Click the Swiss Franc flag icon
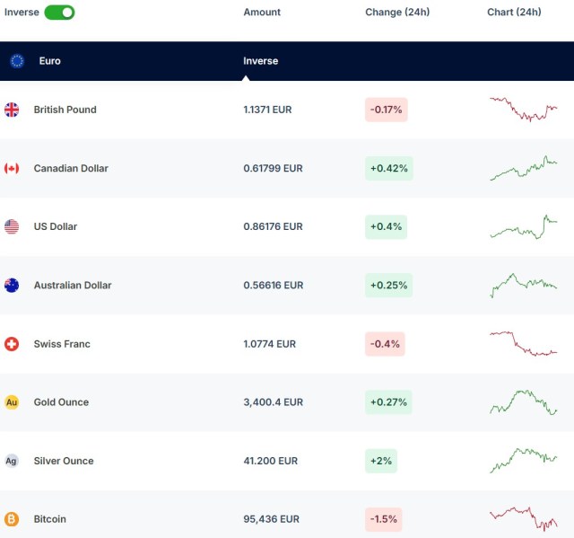574x538 pixels. (x=12, y=344)
